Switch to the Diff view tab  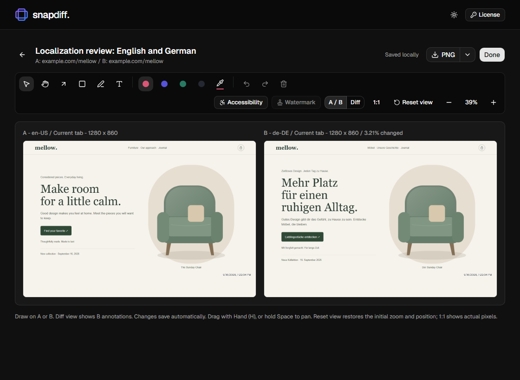tap(355, 102)
